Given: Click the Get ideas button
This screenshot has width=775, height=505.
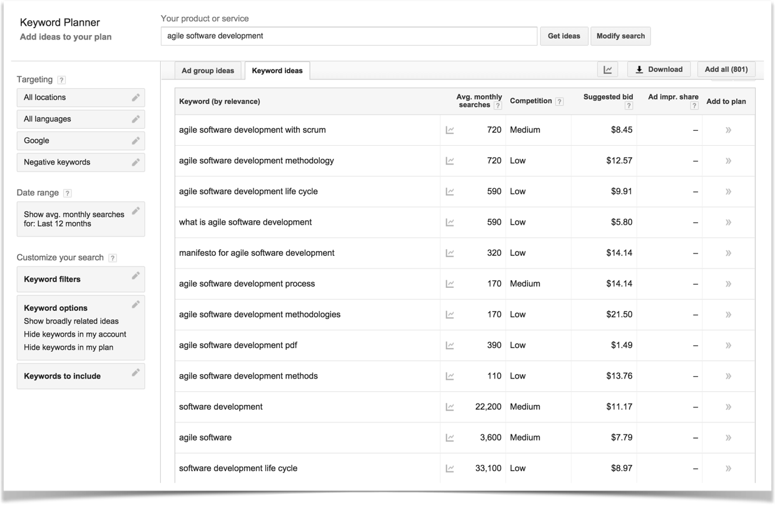Looking at the screenshot, I should point(563,36).
